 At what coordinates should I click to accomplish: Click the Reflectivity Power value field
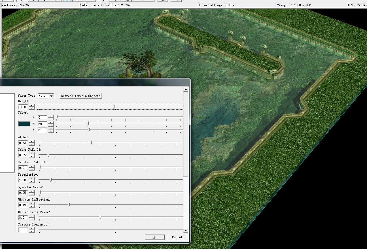point(23,218)
